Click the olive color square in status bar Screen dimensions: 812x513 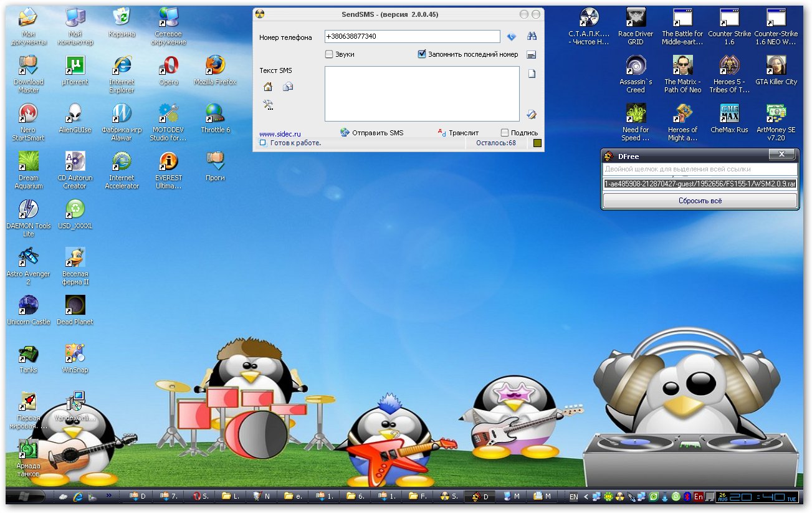[538, 143]
